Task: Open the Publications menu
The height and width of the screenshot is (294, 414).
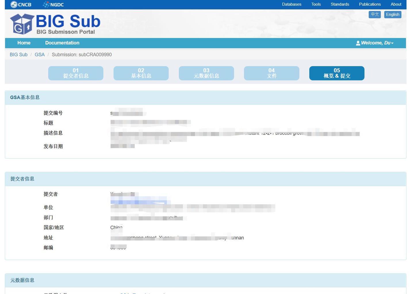Action: coord(370,4)
